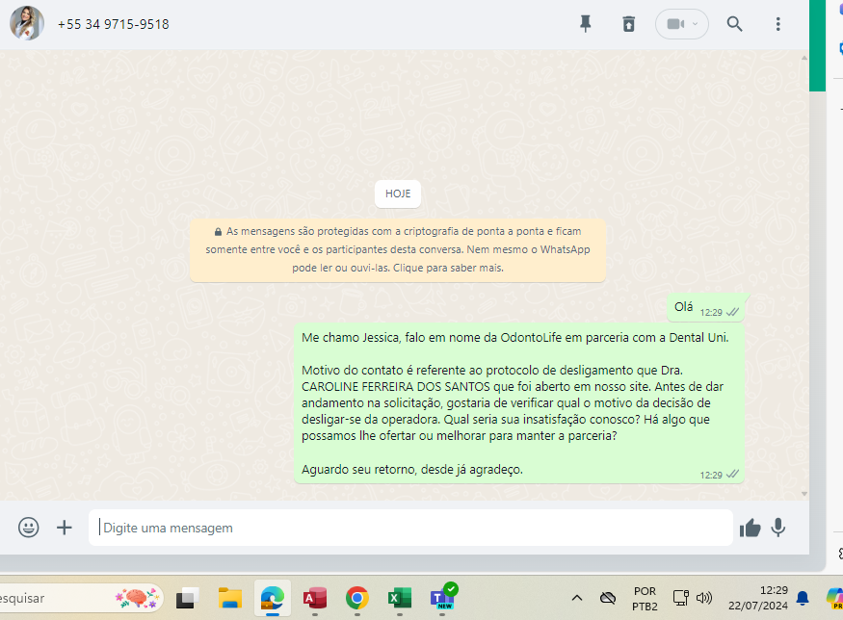Open the end-to-end encryption notice
Image resolution: width=843 pixels, height=620 pixels.
coord(398,249)
